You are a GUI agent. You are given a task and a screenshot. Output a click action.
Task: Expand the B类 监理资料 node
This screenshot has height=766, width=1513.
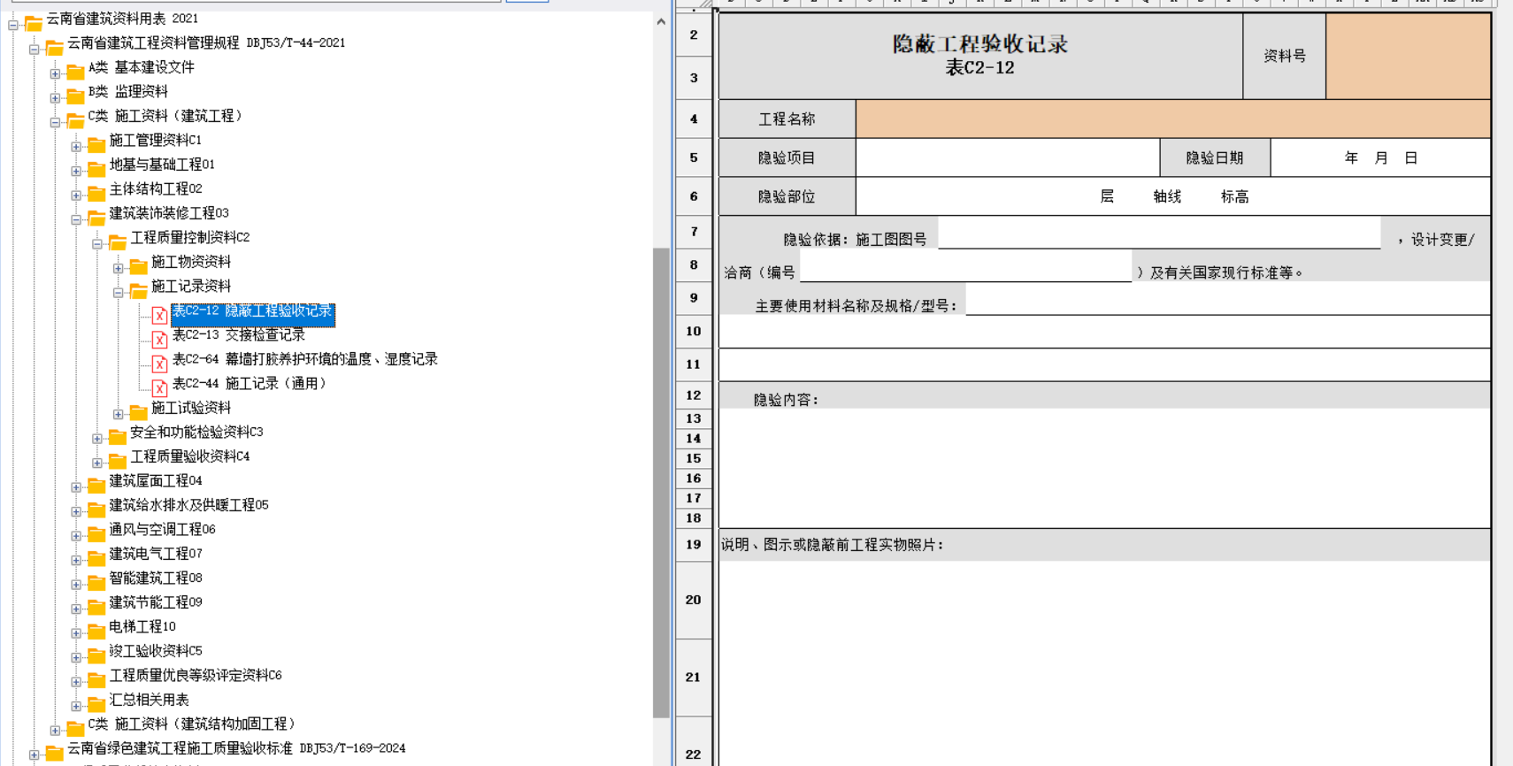coord(55,97)
